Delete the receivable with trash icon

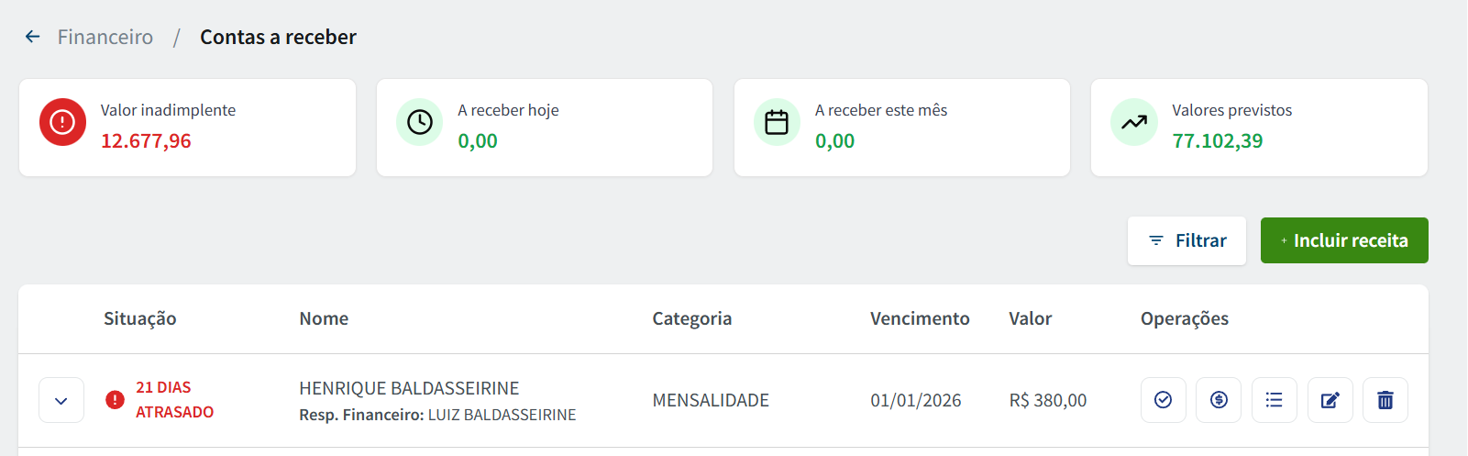click(x=1385, y=400)
